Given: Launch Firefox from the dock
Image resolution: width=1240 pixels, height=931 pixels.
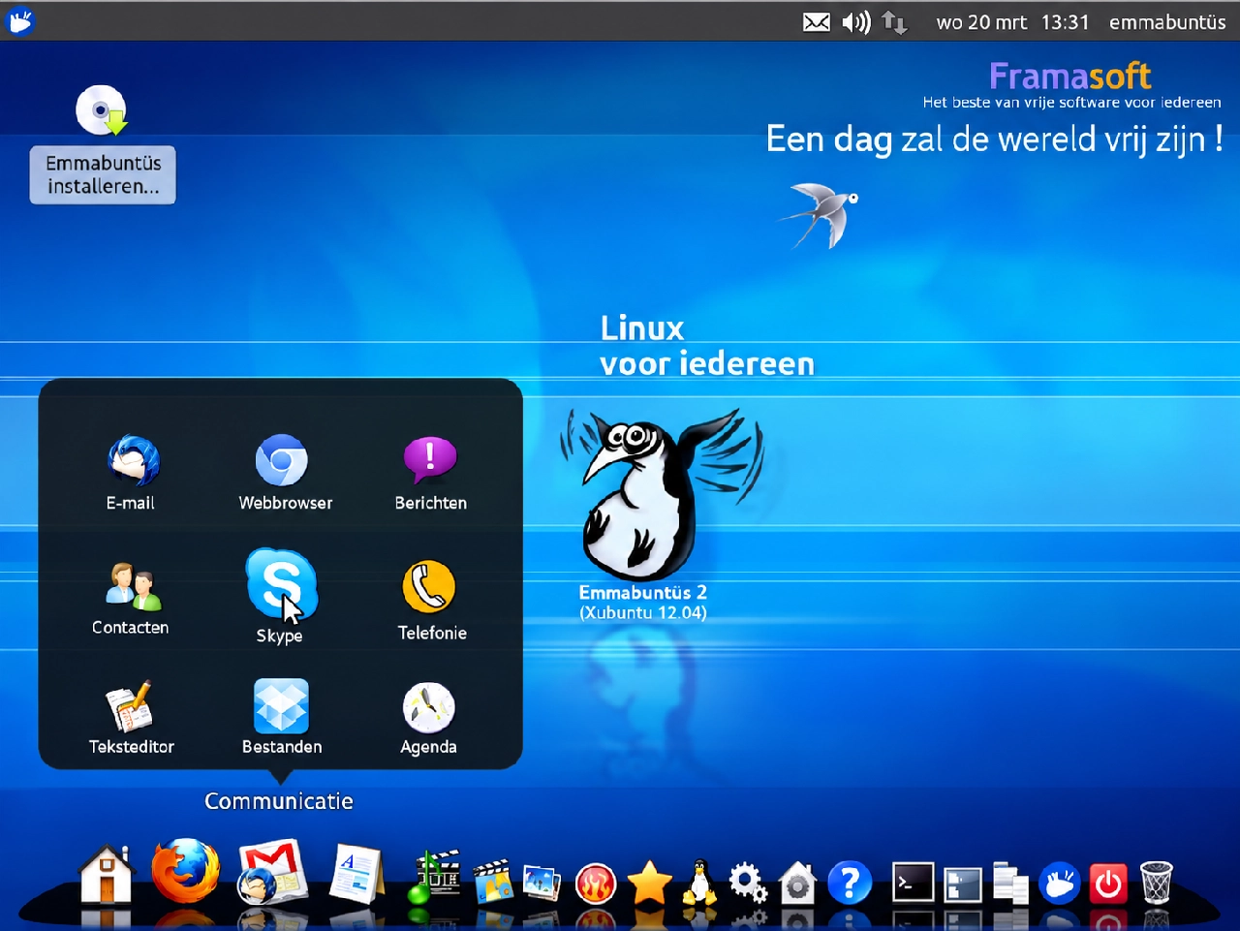Looking at the screenshot, I should 185,871.
